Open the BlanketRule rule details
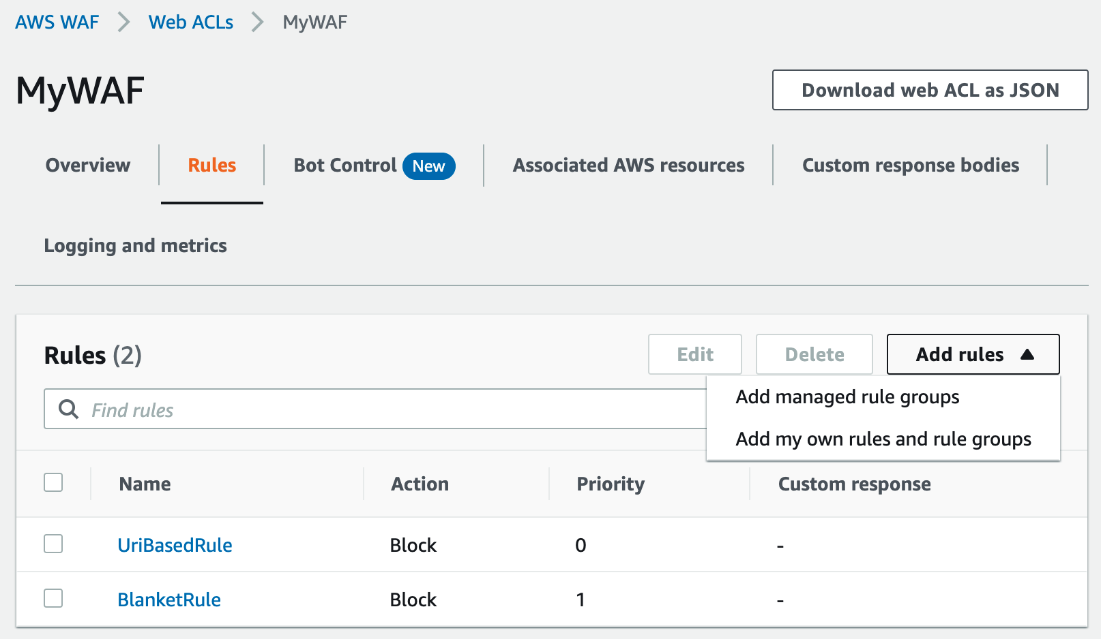Viewport: 1101px width, 639px height. pos(168,599)
